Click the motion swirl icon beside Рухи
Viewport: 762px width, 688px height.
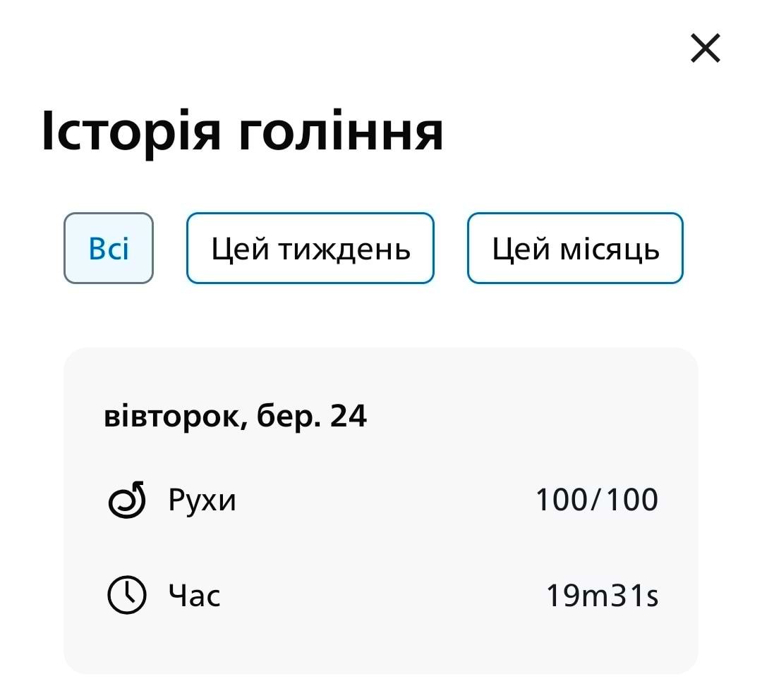pyautogui.click(x=126, y=500)
